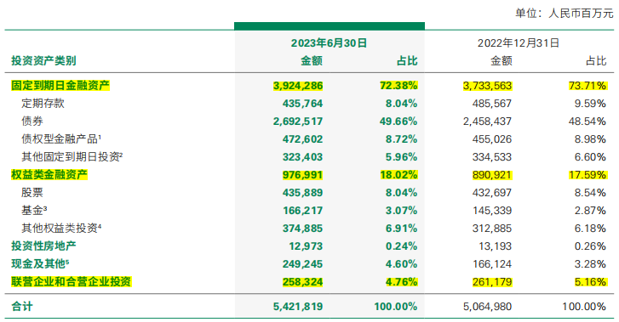619x322 pixels.
Task: Select highlighted 联营企业和合营企业投资 label
Action: (x=71, y=282)
